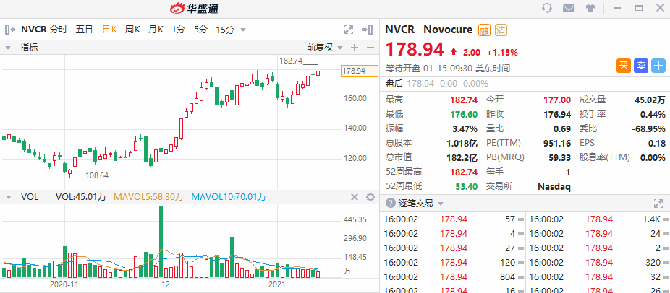This screenshot has width=670, height=293.
Task: Select the 周K weekly candlestick tab
Action: pyautogui.click(x=132, y=30)
